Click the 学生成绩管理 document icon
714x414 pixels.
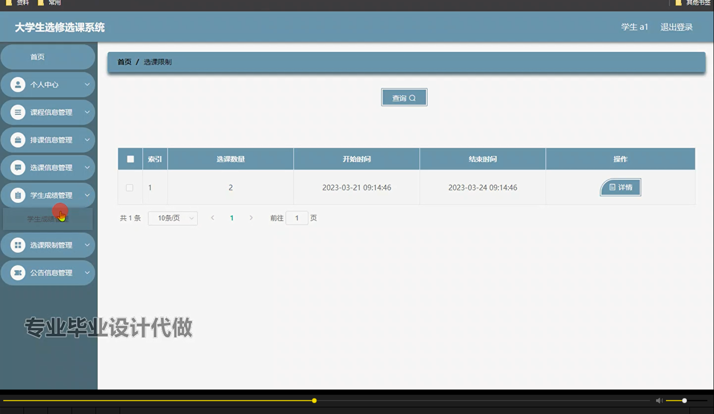point(17,195)
